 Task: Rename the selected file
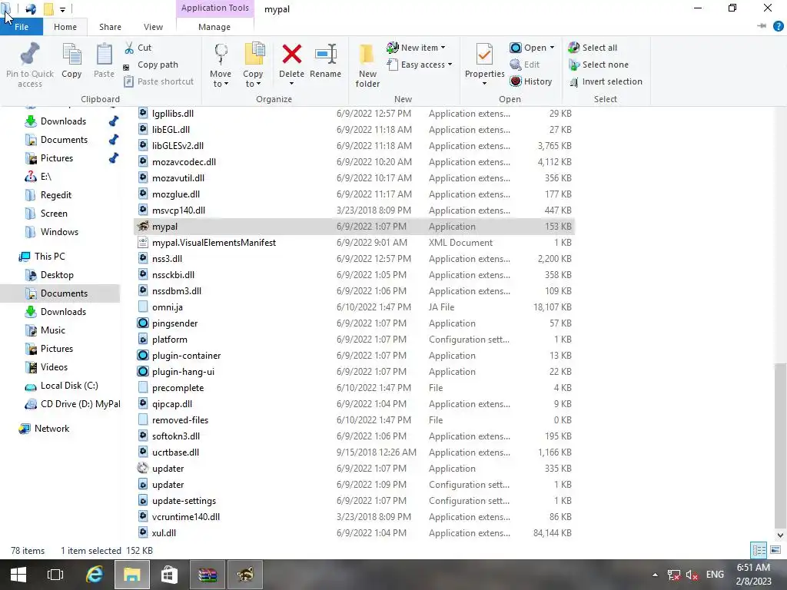325,61
